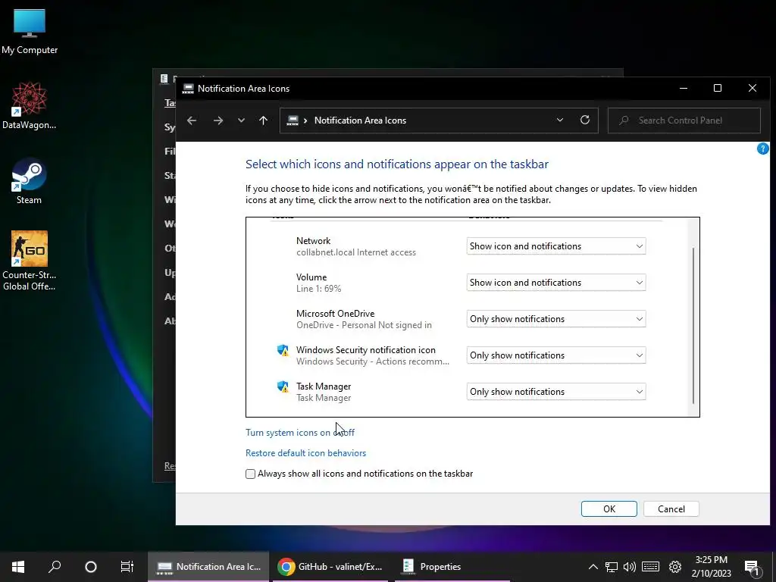Open the blue help question mark

click(x=762, y=149)
